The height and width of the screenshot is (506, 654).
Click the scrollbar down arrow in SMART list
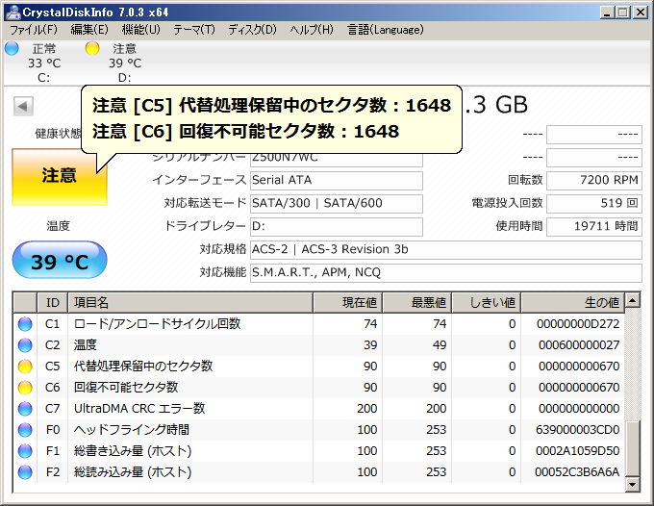pyautogui.click(x=633, y=485)
